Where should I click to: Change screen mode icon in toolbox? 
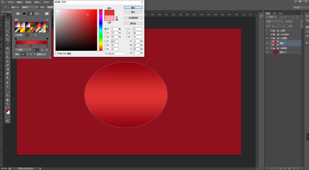pos(7,121)
